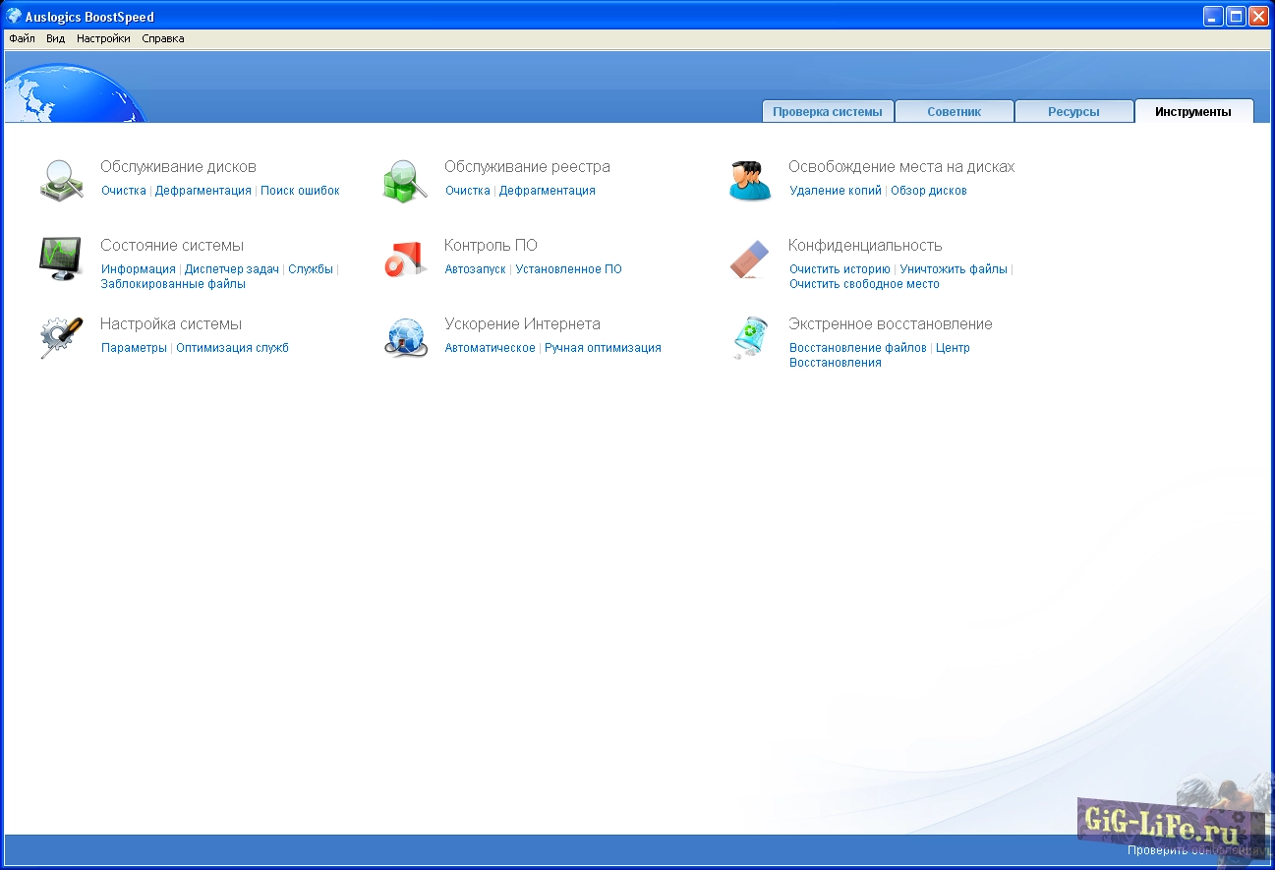Open the Советник tab

[x=954, y=112]
